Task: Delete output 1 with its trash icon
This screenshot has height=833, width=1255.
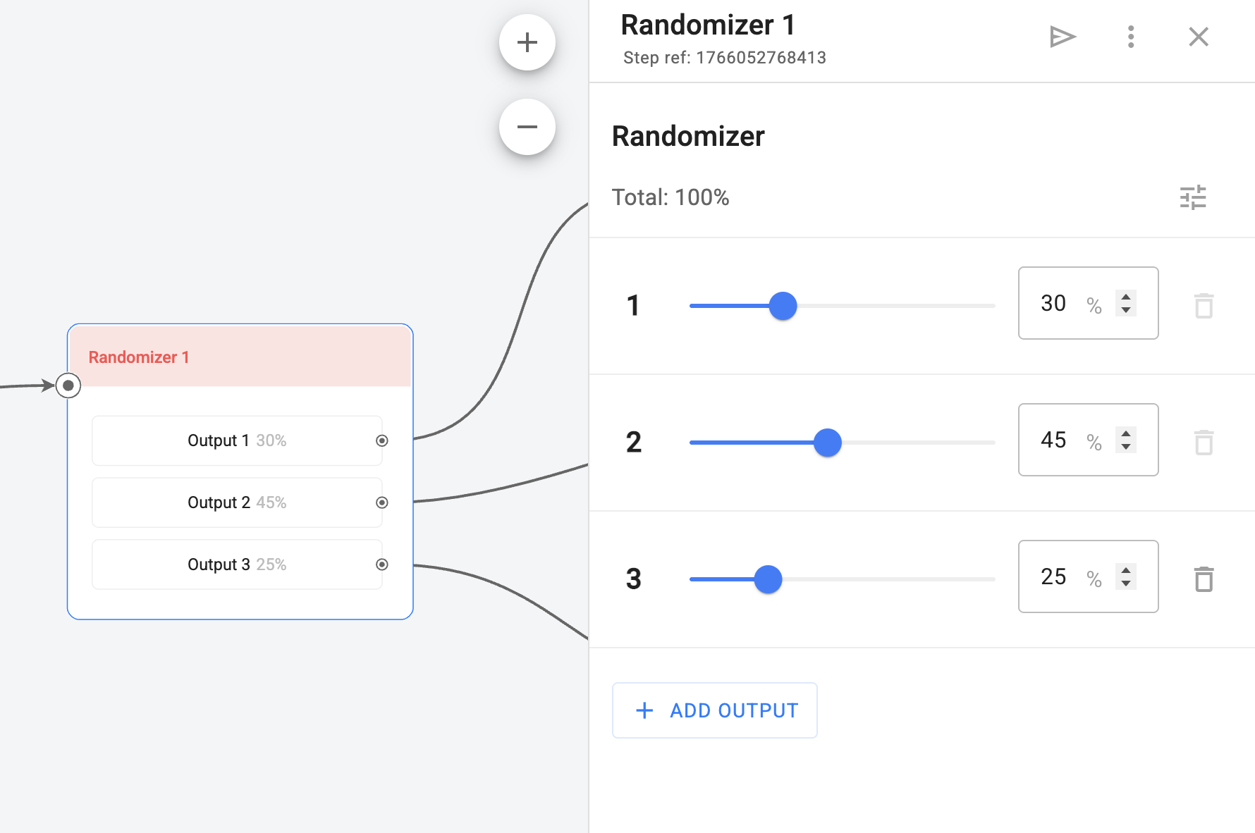Action: [x=1204, y=306]
